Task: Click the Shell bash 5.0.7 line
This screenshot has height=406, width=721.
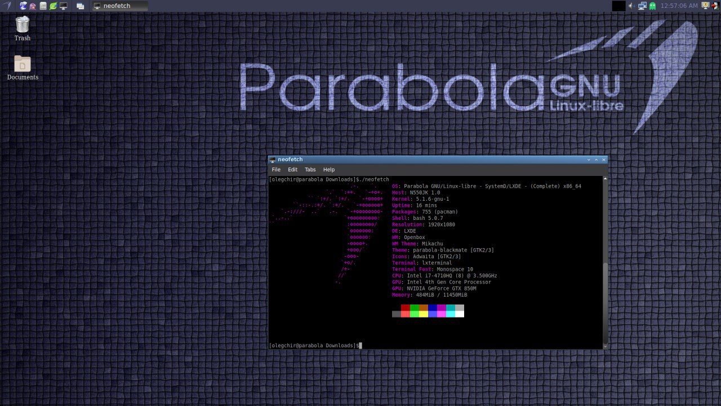Action: (x=417, y=218)
